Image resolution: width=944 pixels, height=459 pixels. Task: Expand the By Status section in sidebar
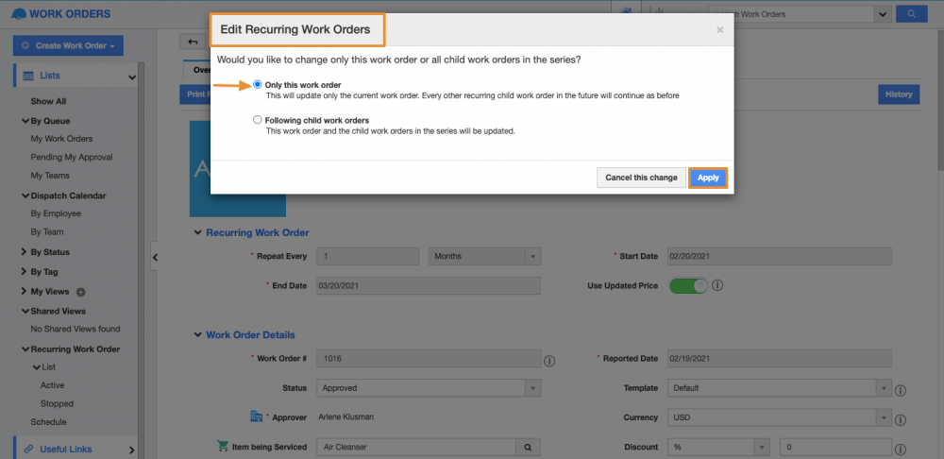tap(49, 252)
